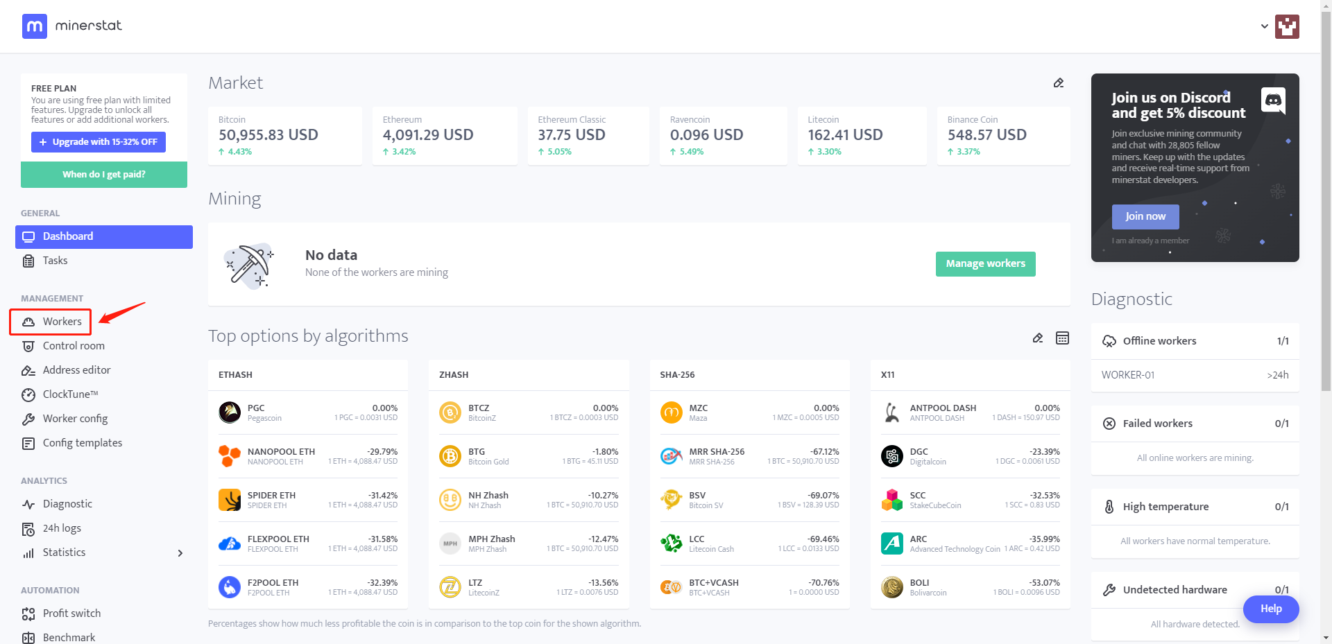Screen dimensions: 1332x644
Task: Click the Manage workers button
Action: pyautogui.click(x=985, y=264)
